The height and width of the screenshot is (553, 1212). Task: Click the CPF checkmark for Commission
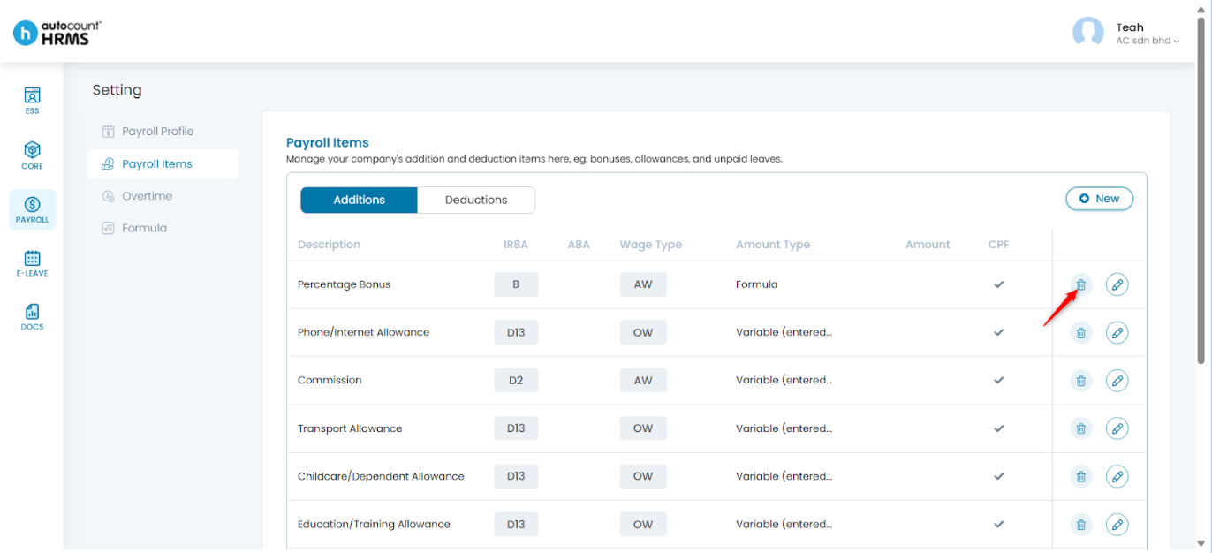click(999, 381)
